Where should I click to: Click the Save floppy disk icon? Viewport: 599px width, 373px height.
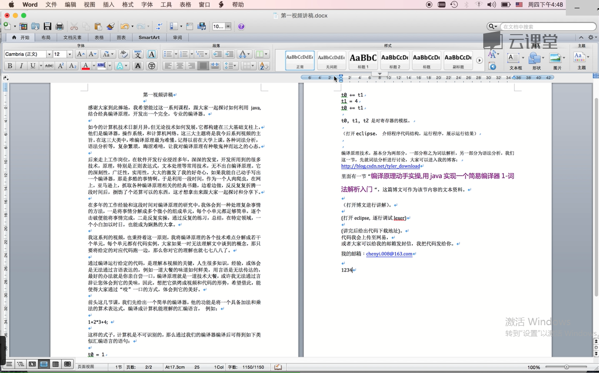click(47, 26)
